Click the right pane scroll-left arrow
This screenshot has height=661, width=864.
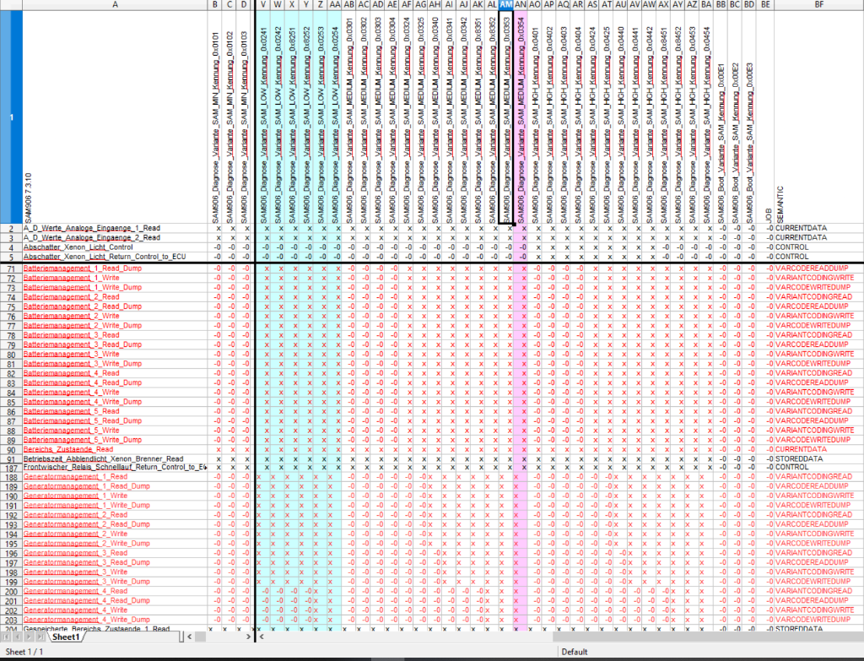pos(262,637)
